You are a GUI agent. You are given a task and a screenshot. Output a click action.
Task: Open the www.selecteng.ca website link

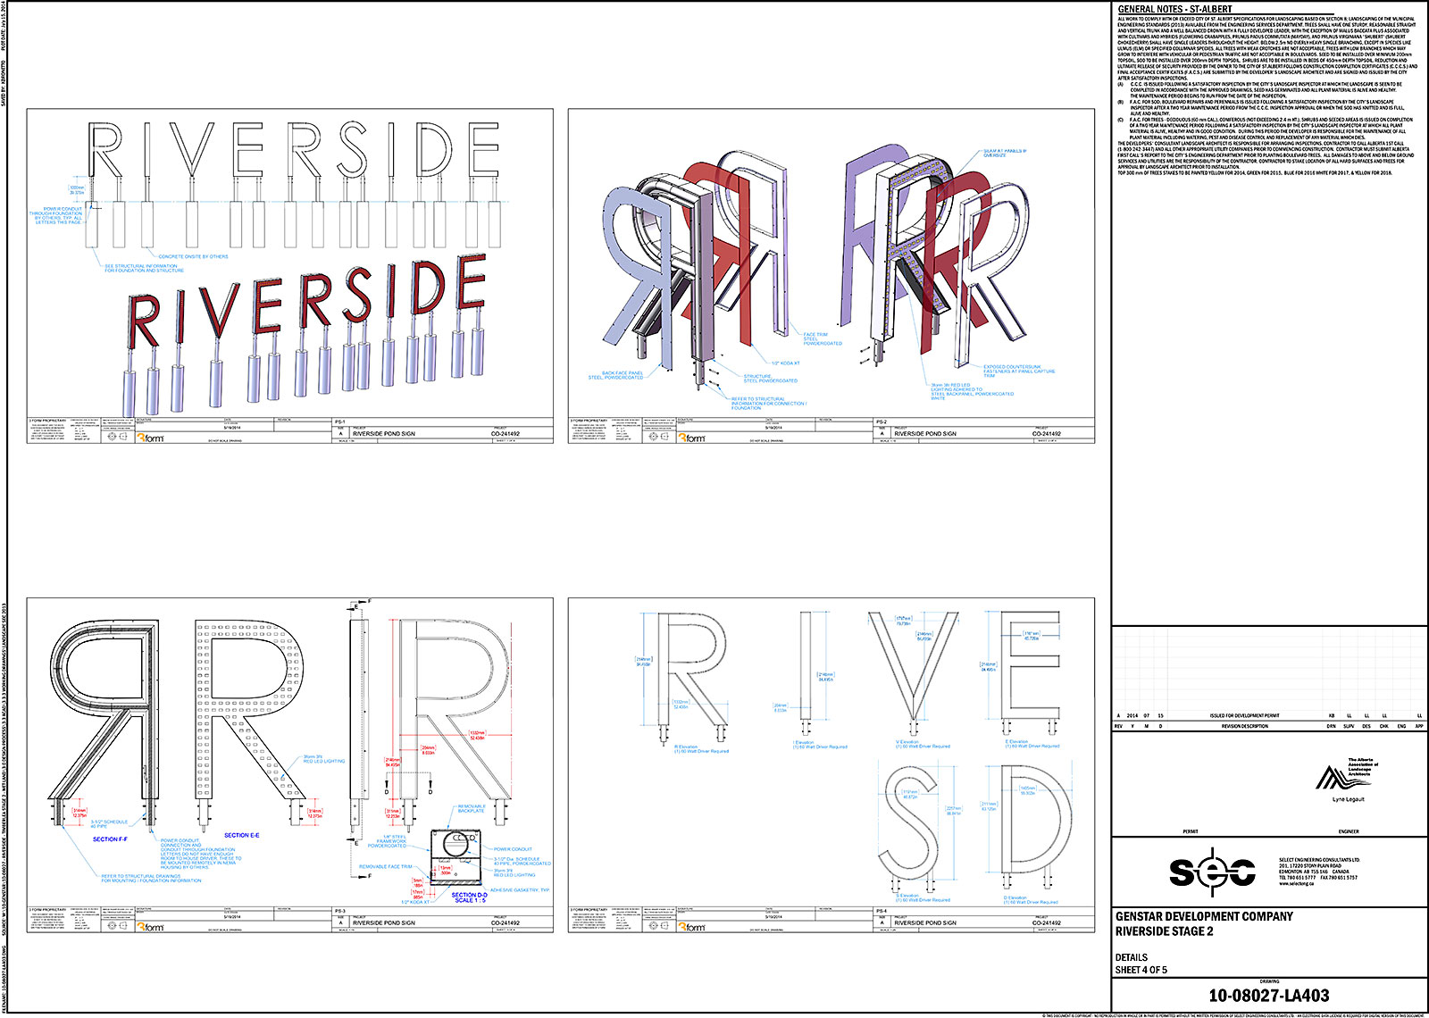click(x=1296, y=884)
